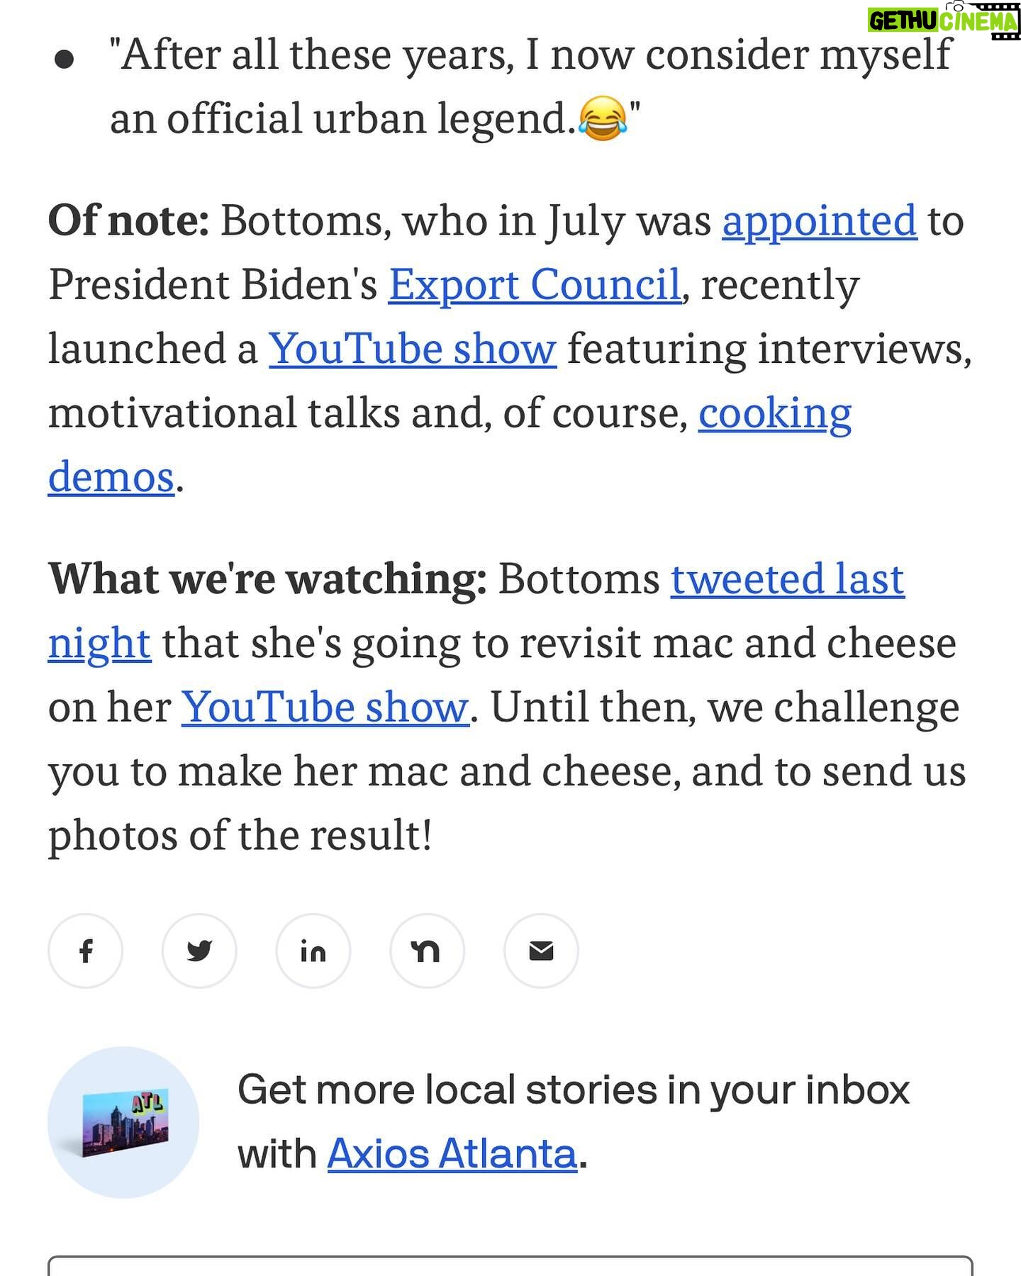1021x1276 pixels.
Task: Click the 'Of note:' bold heading
Action: [x=128, y=221]
